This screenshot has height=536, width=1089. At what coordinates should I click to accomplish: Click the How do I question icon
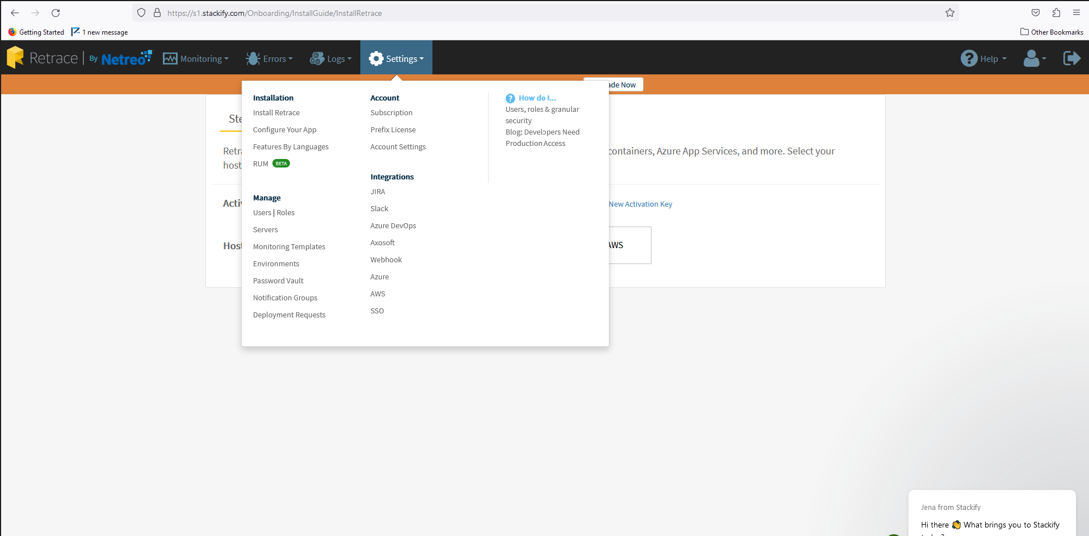510,98
